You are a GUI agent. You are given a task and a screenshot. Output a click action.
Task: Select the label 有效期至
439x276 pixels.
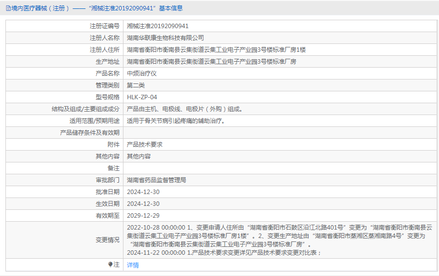(108, 216)
